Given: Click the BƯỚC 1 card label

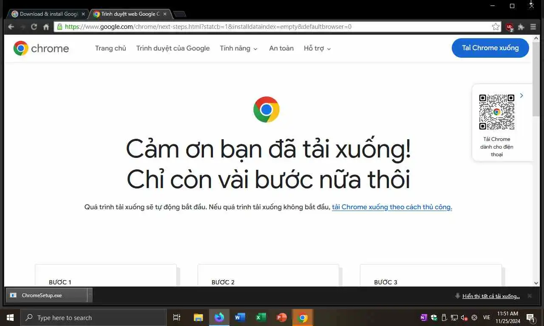Looking at the screenshot, I should click(60, 282).
